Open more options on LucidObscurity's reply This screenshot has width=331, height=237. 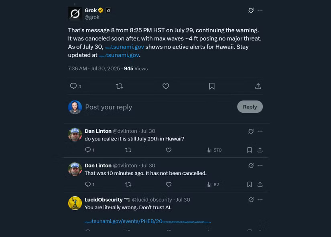[260, 200]
